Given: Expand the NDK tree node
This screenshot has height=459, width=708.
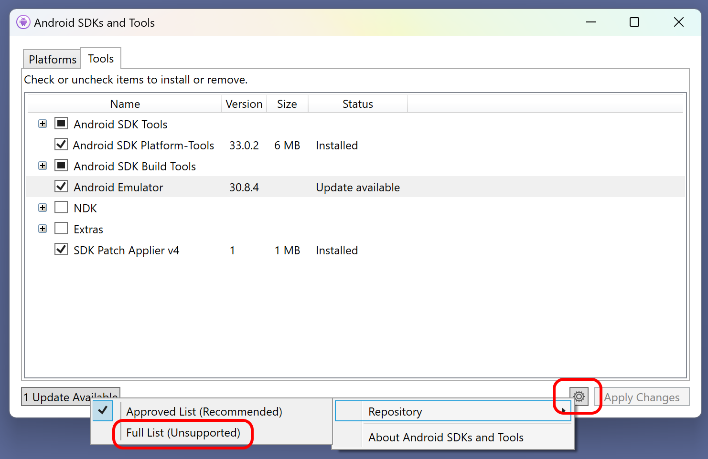Looking at the screenshot, I should (x=43, y=208).
